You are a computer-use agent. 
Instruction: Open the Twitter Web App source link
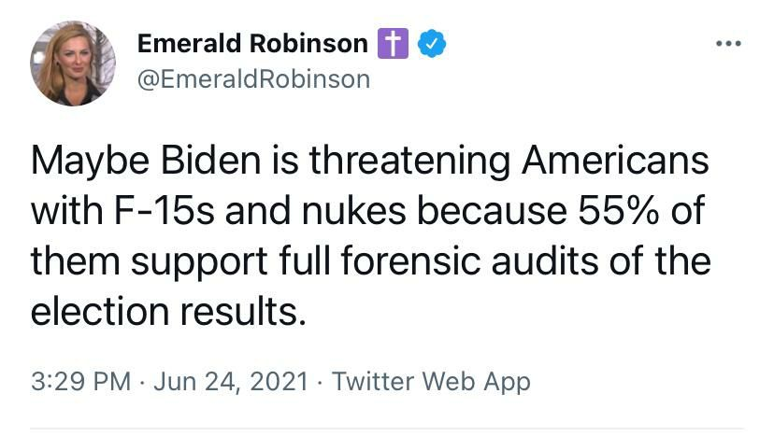click(x=431, y=382)
